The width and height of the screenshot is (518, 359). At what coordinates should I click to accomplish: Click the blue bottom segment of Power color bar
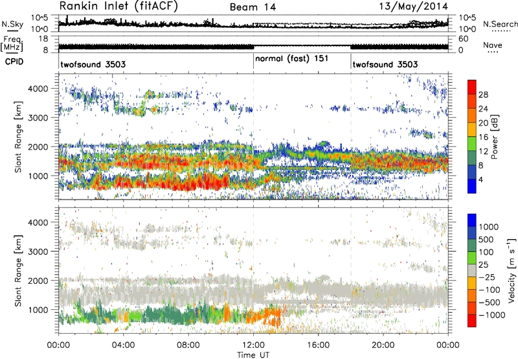[x=472, y=186]
